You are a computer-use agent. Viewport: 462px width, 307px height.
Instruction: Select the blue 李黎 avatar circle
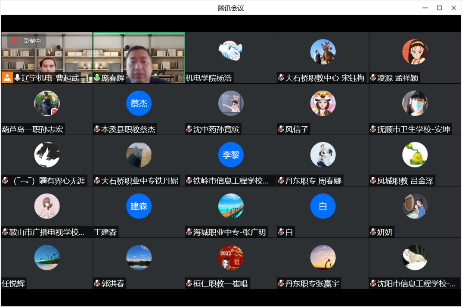231,155
